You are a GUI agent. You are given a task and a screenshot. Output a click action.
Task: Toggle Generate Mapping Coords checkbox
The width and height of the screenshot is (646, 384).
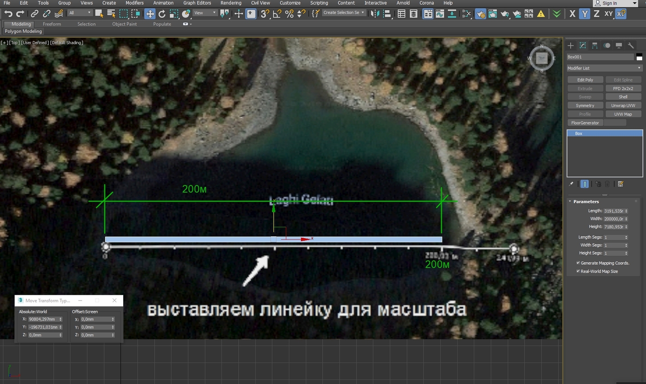click(x=578, y=263)
